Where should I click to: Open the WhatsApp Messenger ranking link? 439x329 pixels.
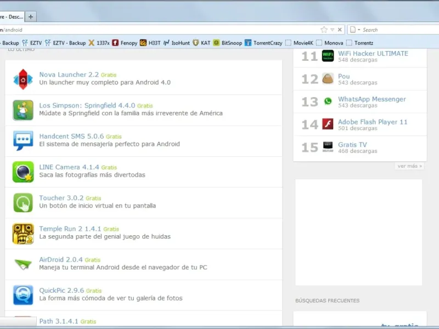pyautogui.click(x=372, y=99)
